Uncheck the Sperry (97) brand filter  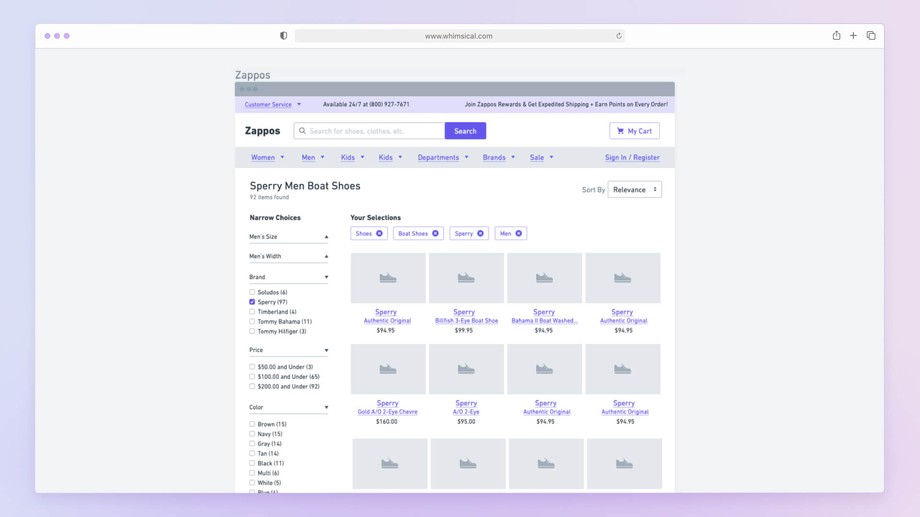[252, 302]
